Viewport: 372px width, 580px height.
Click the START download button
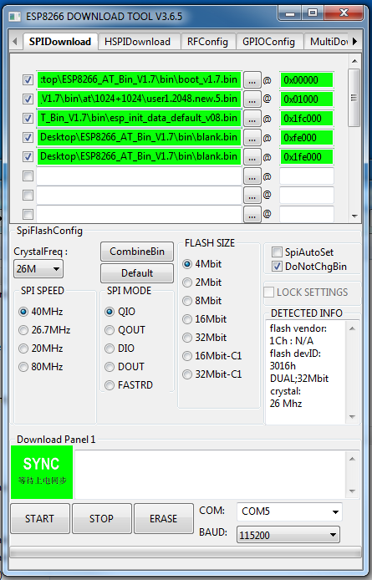click(x=40, y=519)
